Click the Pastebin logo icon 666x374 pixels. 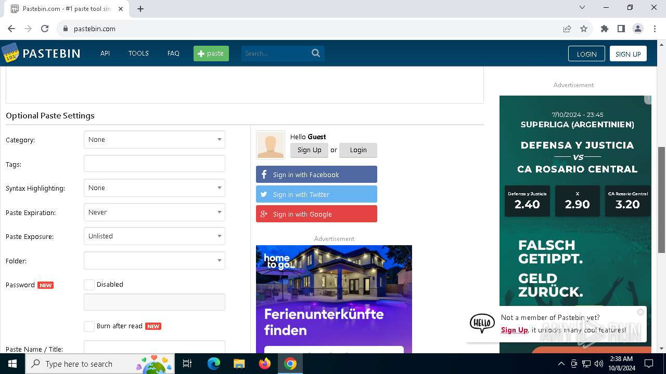click(x=10, y=53)
